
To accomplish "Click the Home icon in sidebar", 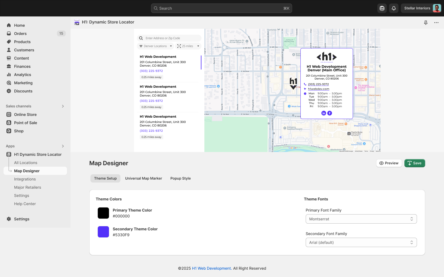I will pyautogui.click(x=9, y=25).
